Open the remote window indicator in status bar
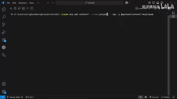The height and width of the screenshot is (99, 177). 3,97
